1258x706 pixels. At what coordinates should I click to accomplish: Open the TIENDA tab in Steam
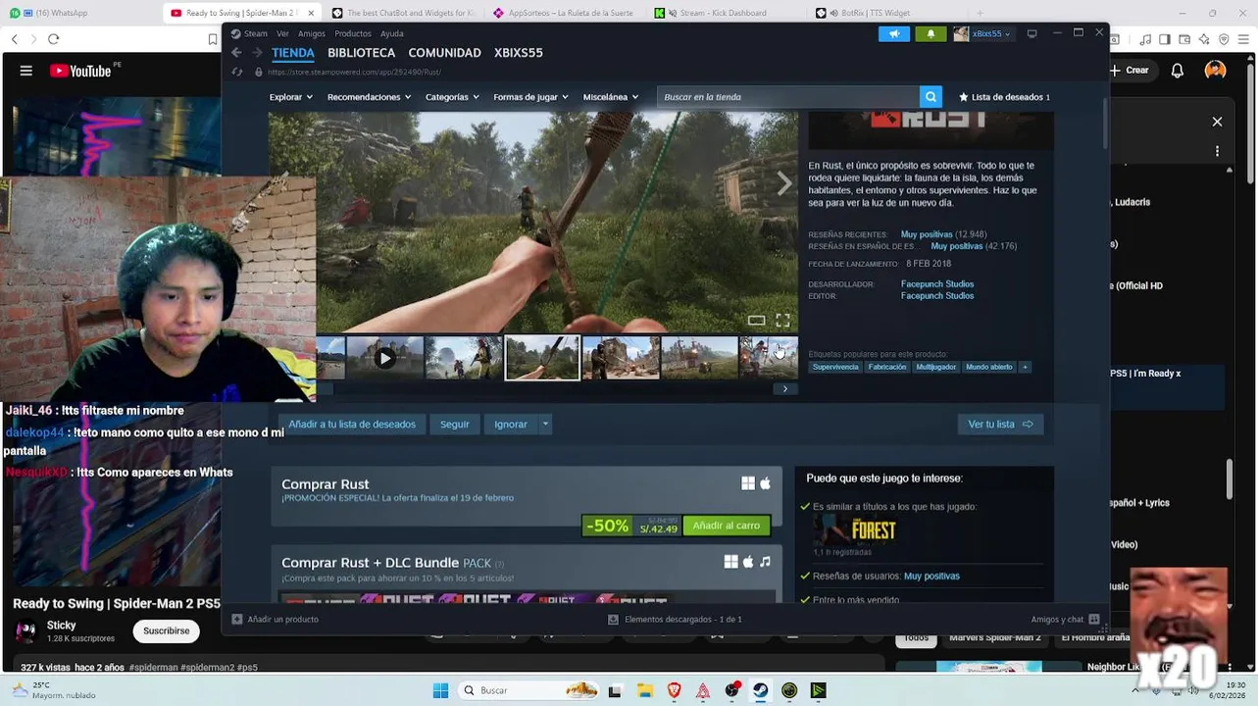[293, 53]
